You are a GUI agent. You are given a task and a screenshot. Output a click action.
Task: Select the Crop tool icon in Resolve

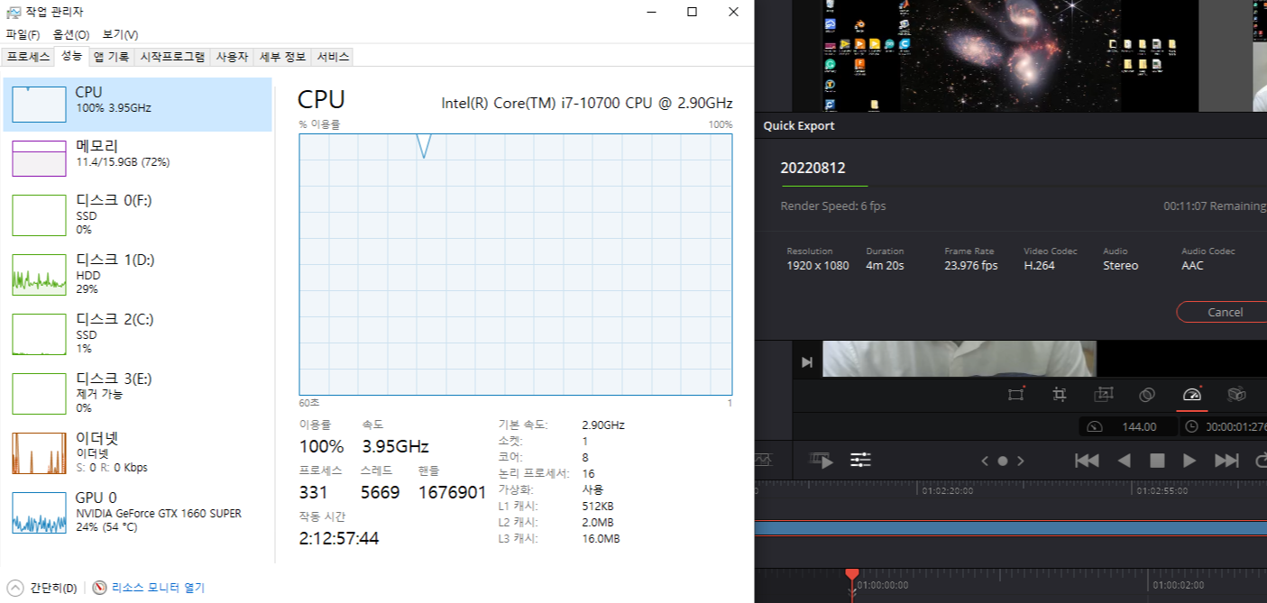pyautogui.click(x=1060, y=394)
